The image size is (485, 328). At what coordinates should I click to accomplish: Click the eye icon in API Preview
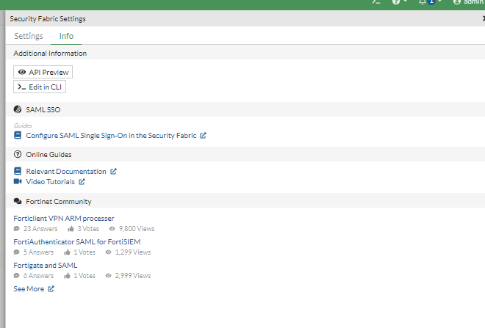pyautogui.click(x=21, y=72)
